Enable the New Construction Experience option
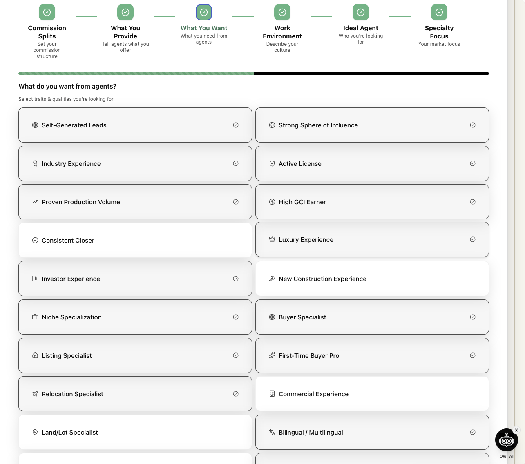Viewport: 525px width, 464px height. [x=372, y=279]
